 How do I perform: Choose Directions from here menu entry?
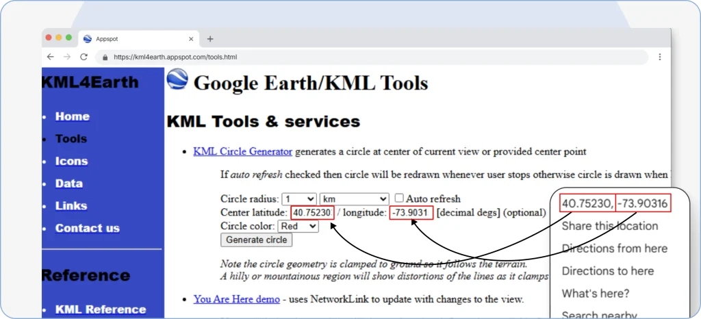click(615, 248)
